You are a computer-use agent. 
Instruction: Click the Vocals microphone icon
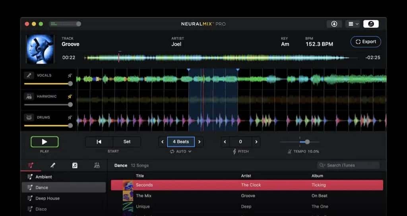tap(29, 75)
